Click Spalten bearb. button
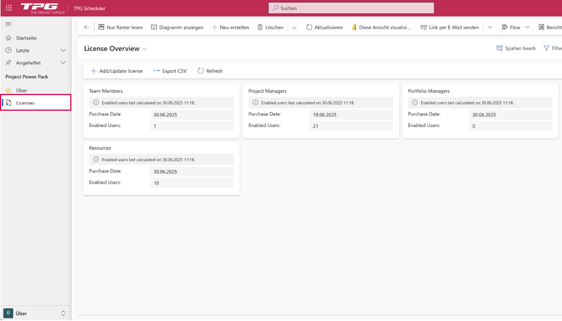This screenshot has width=562, height=321. click(516, 48)
